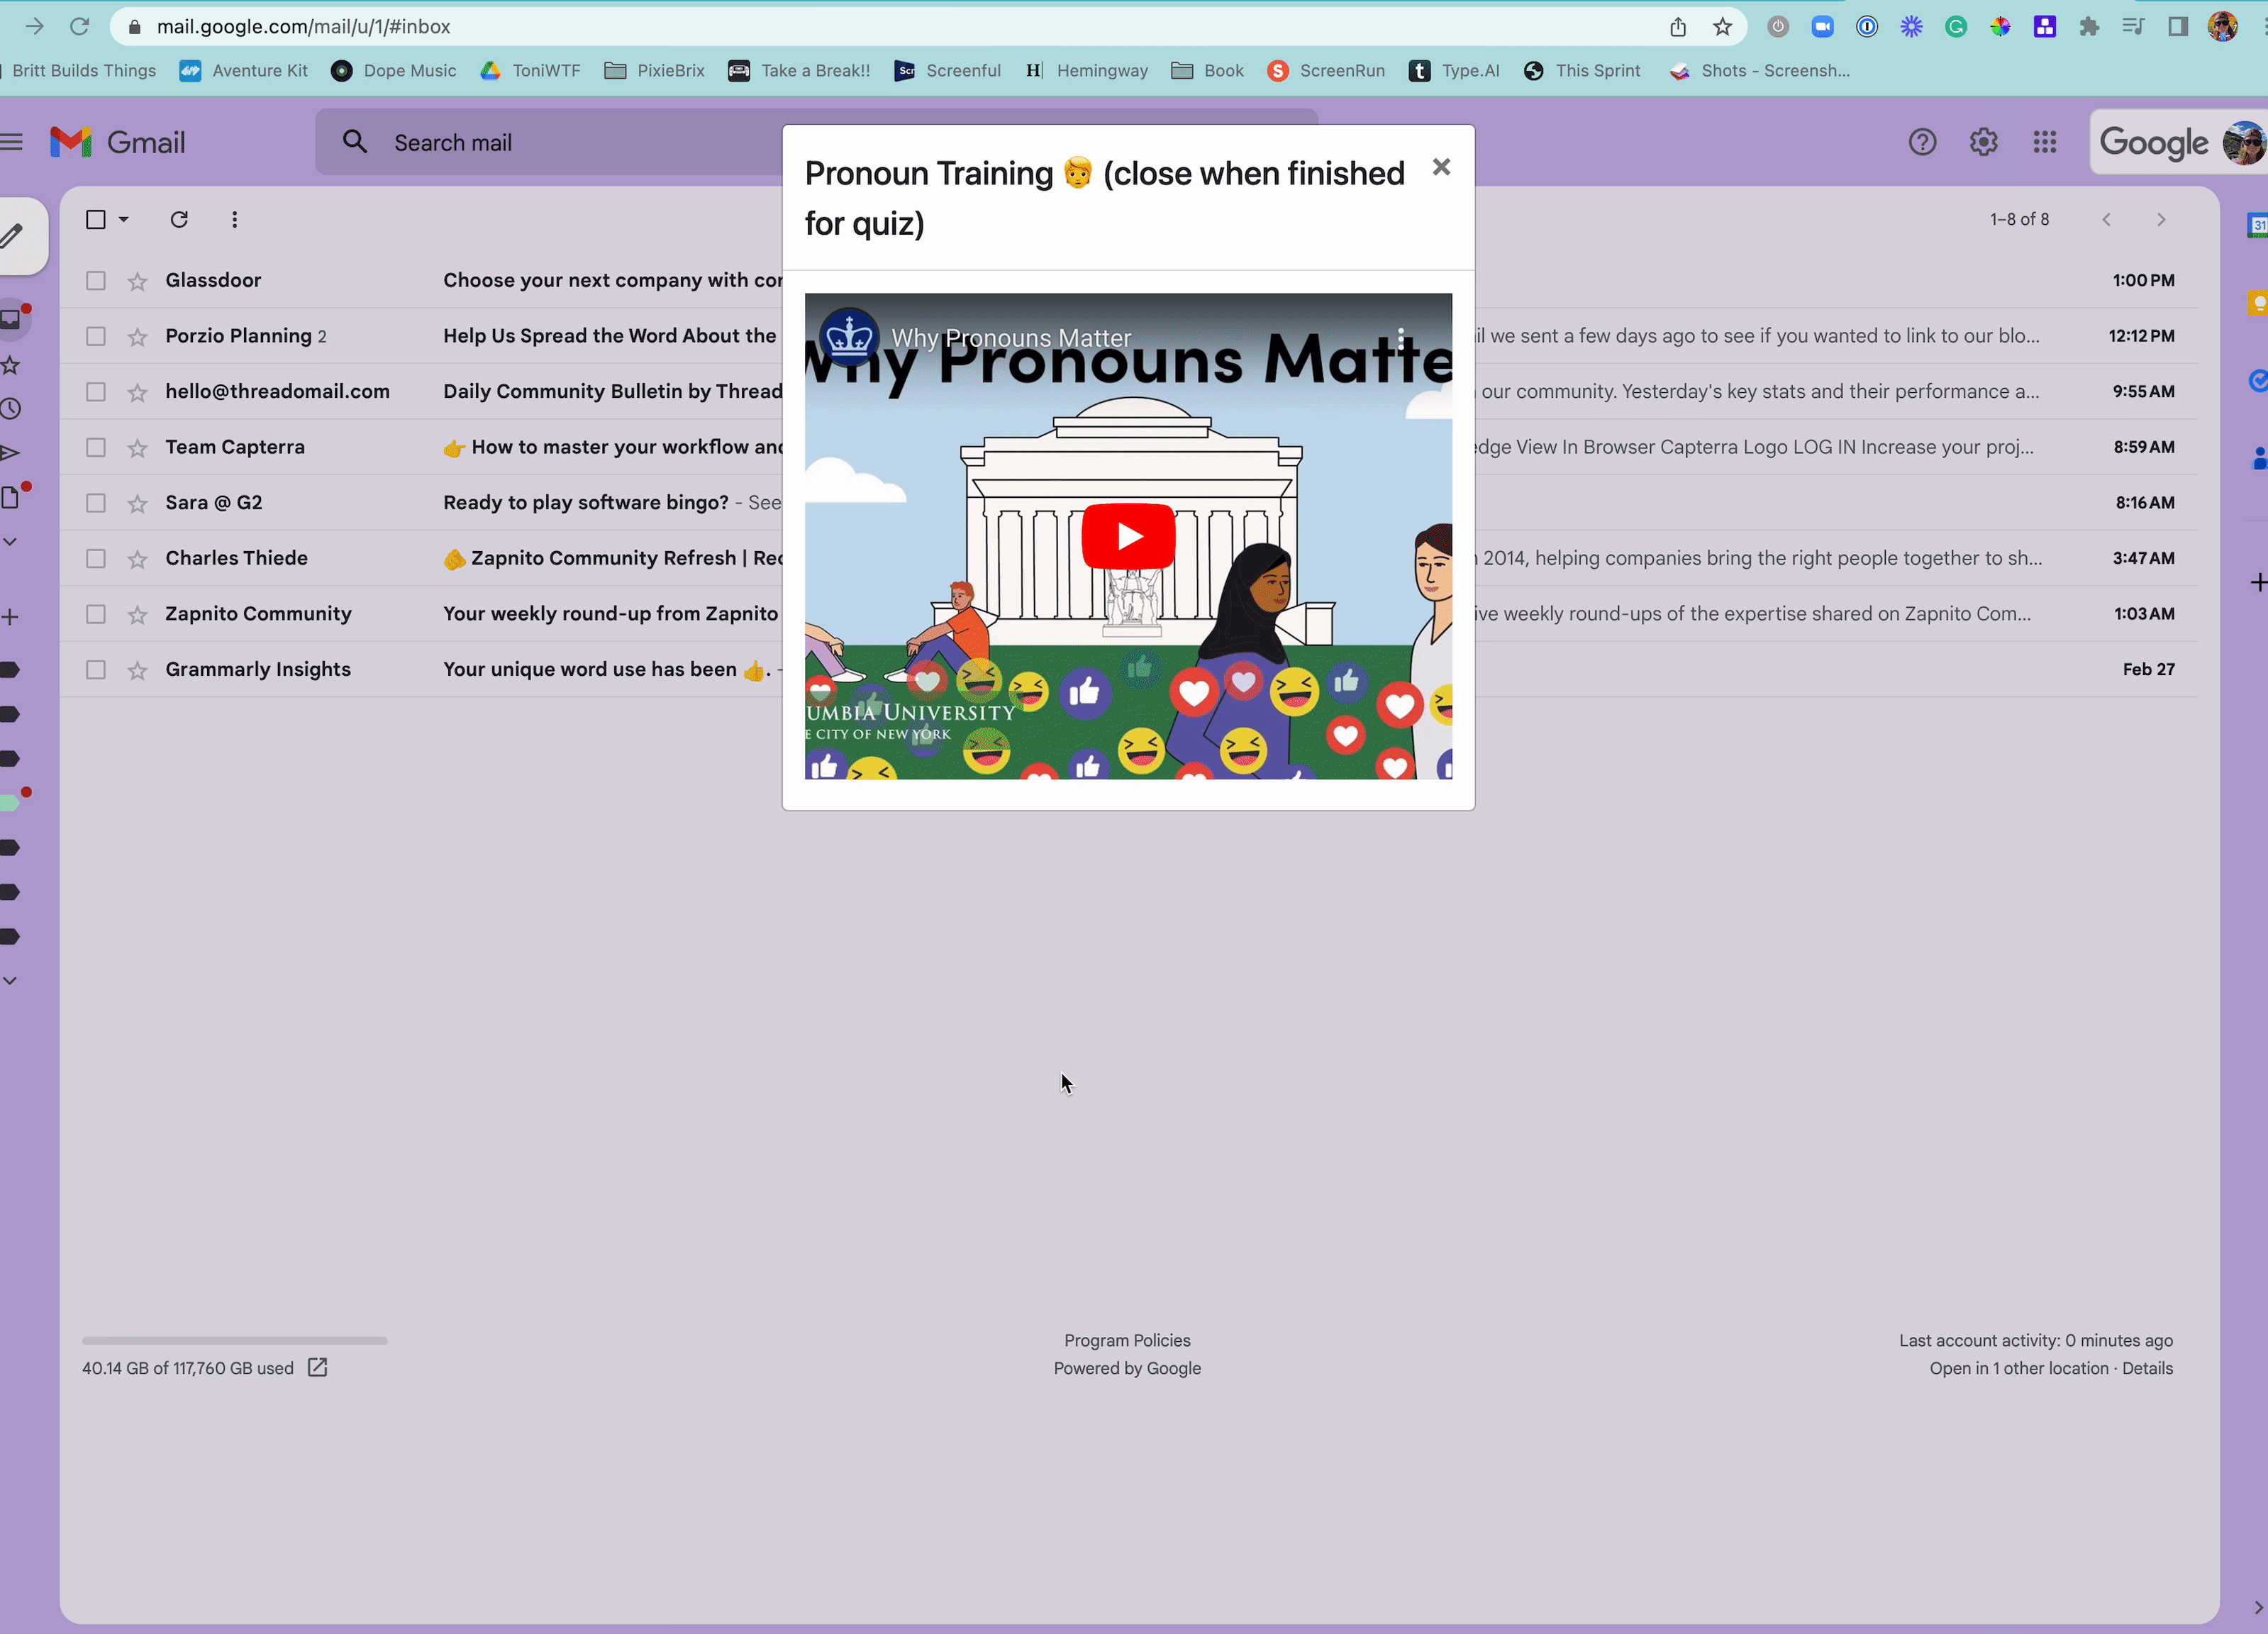Open the Starred sidebar icon
The width and height of the screenshot is (2268, 1634).
10,365
